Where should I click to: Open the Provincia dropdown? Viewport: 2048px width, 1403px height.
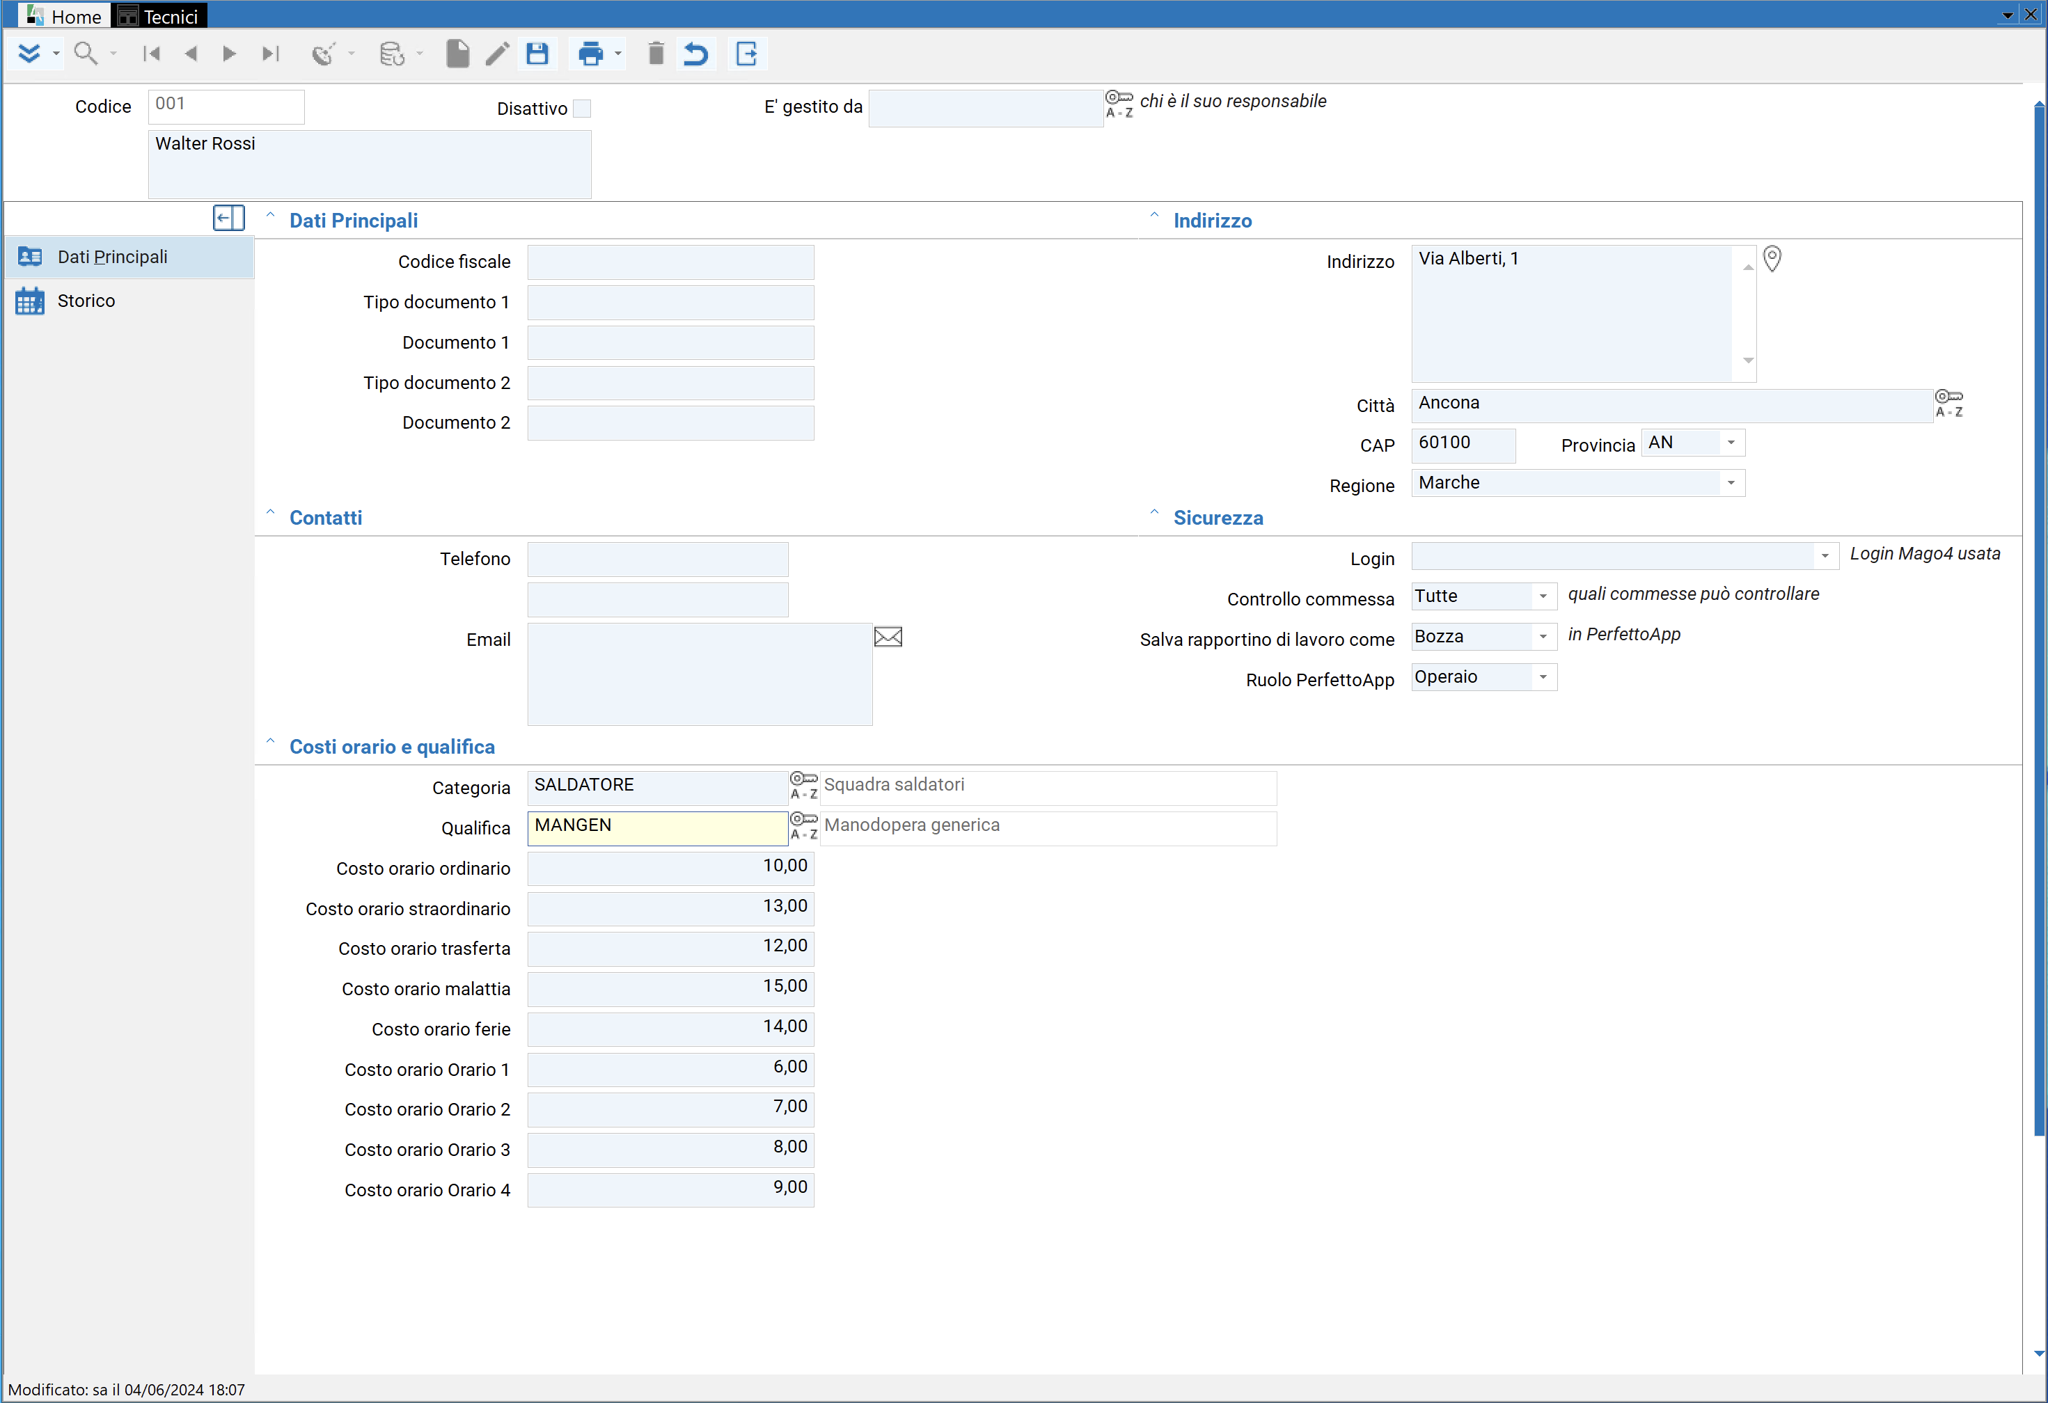point(1731,443)
